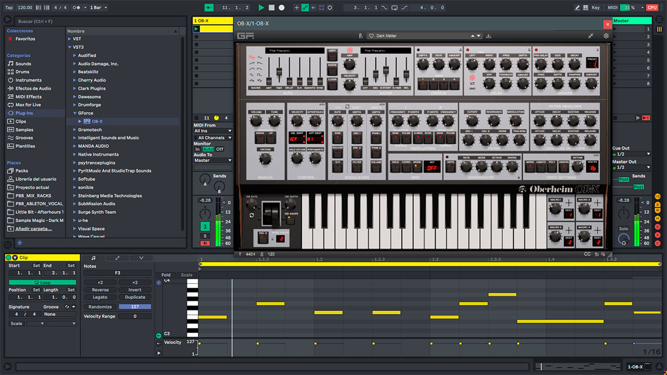Click the Tap tempo button

click(9, 8)
